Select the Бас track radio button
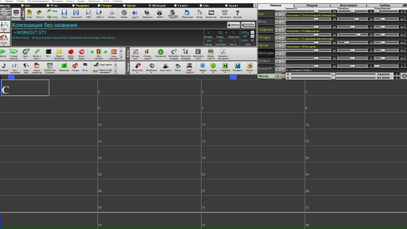Image resolution: width=407 pixels, height=229 pixels. click(x=22, y=6)
